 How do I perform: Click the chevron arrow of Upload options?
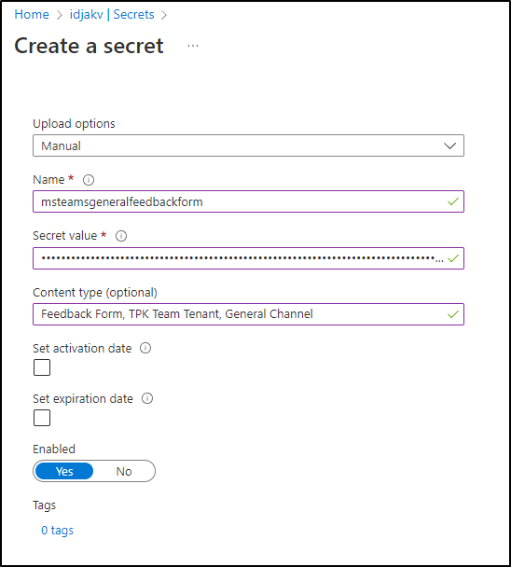[x=449, y=145]
